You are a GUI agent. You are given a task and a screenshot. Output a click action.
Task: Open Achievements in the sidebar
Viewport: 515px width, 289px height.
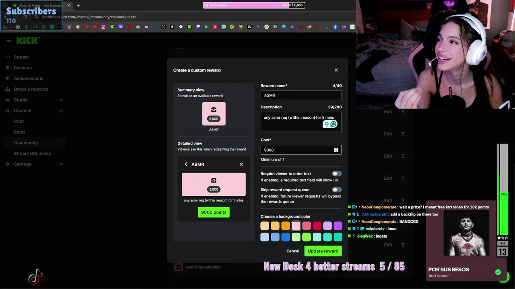click(x=29, y=78)
